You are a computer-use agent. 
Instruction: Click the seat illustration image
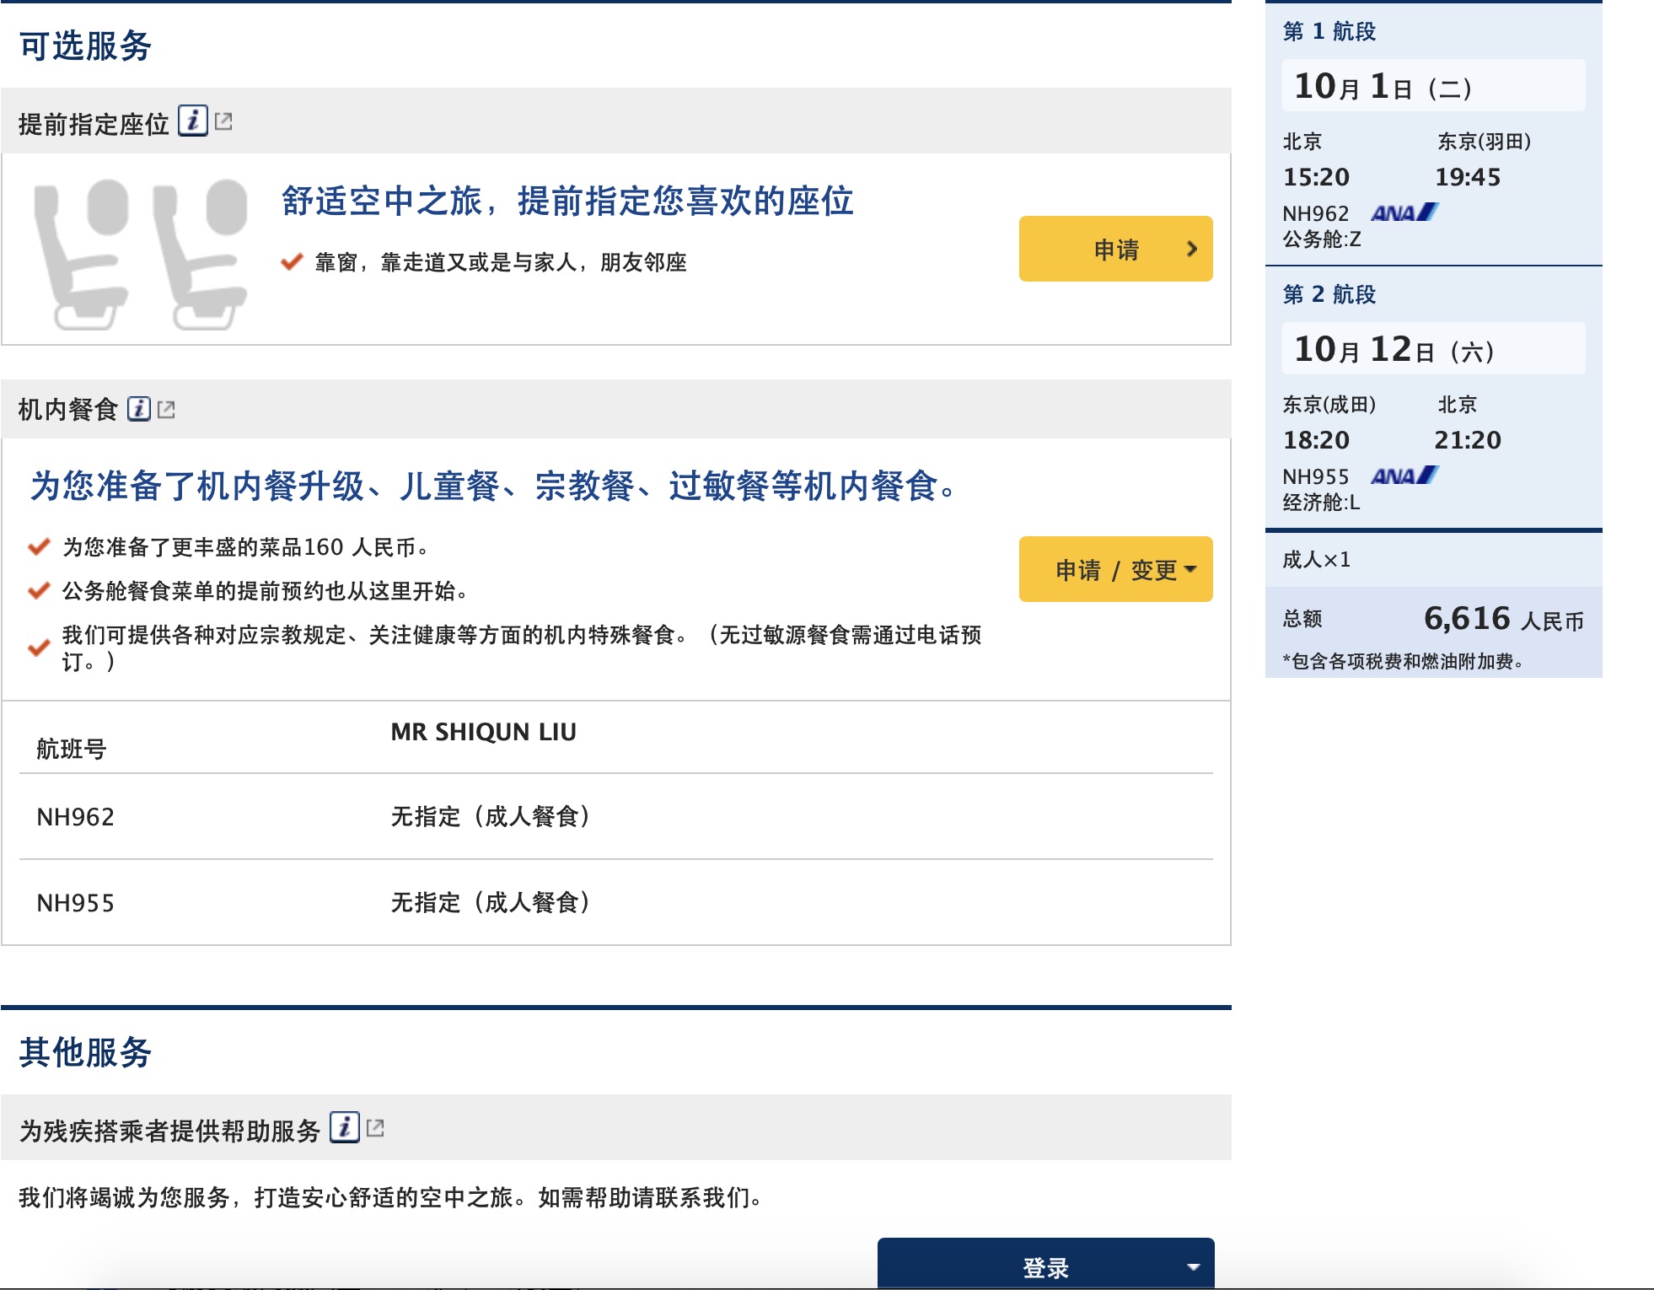coord(140,253)
